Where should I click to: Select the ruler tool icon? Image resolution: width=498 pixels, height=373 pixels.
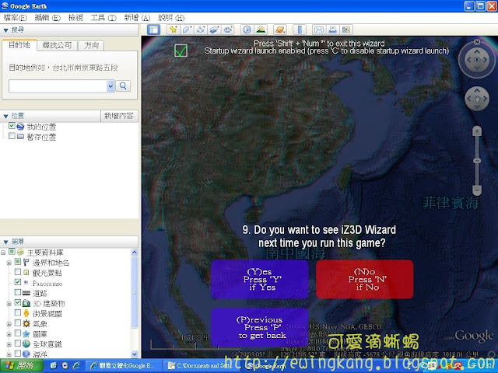point(300,30)
